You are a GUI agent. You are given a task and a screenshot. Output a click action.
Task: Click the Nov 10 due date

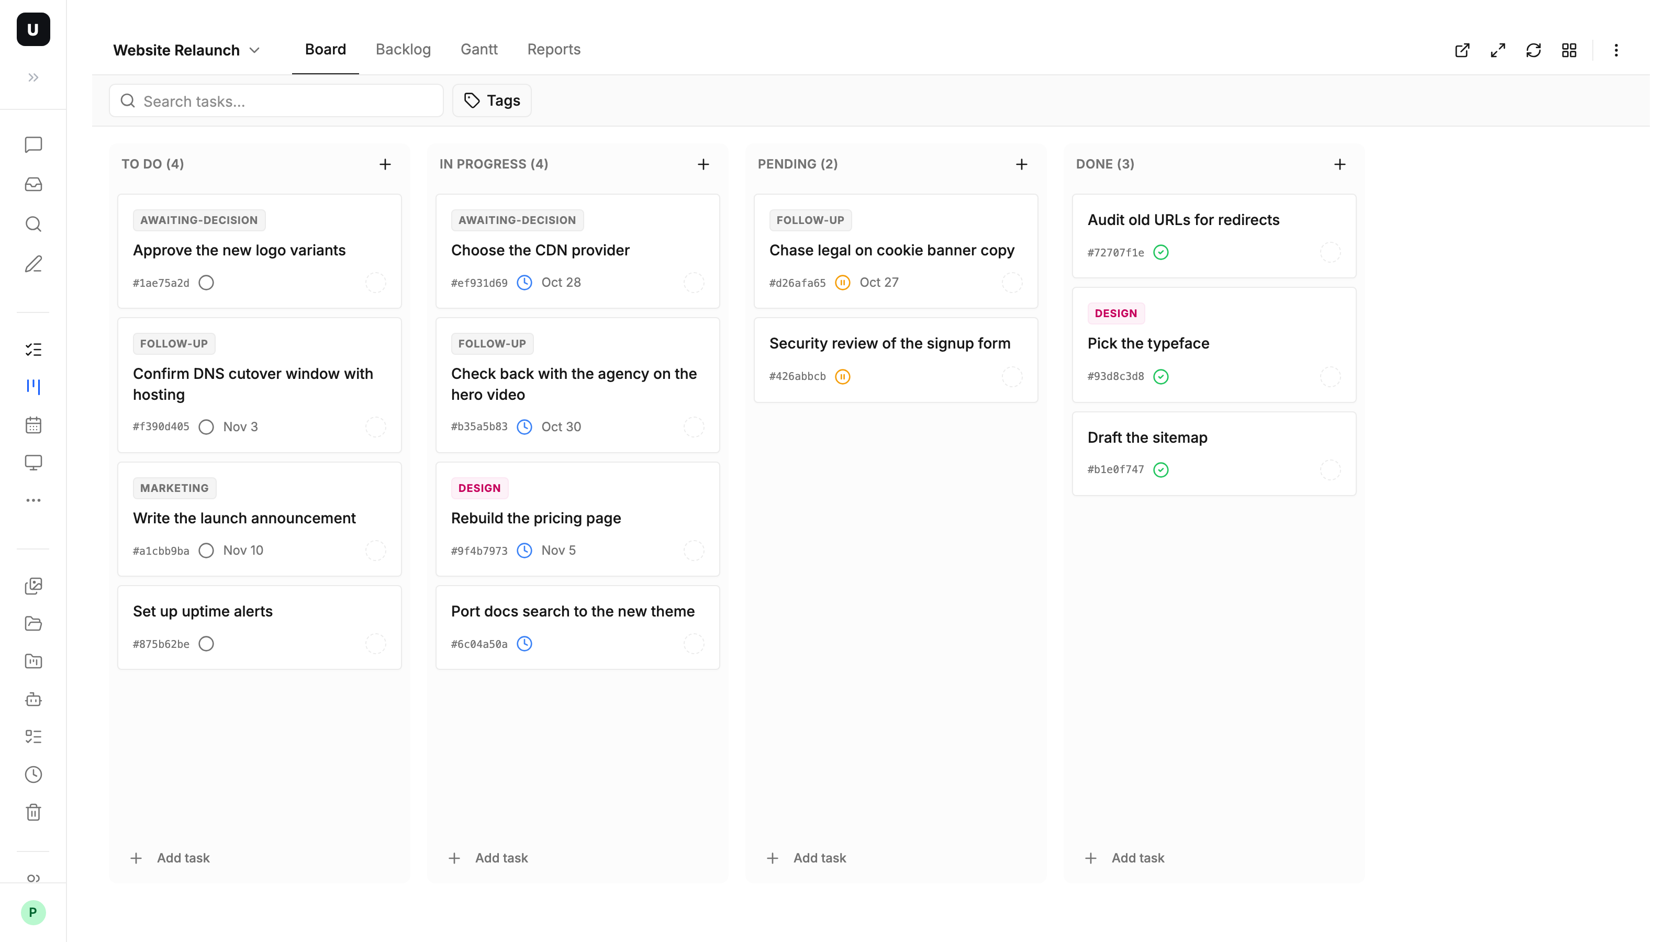243,551
